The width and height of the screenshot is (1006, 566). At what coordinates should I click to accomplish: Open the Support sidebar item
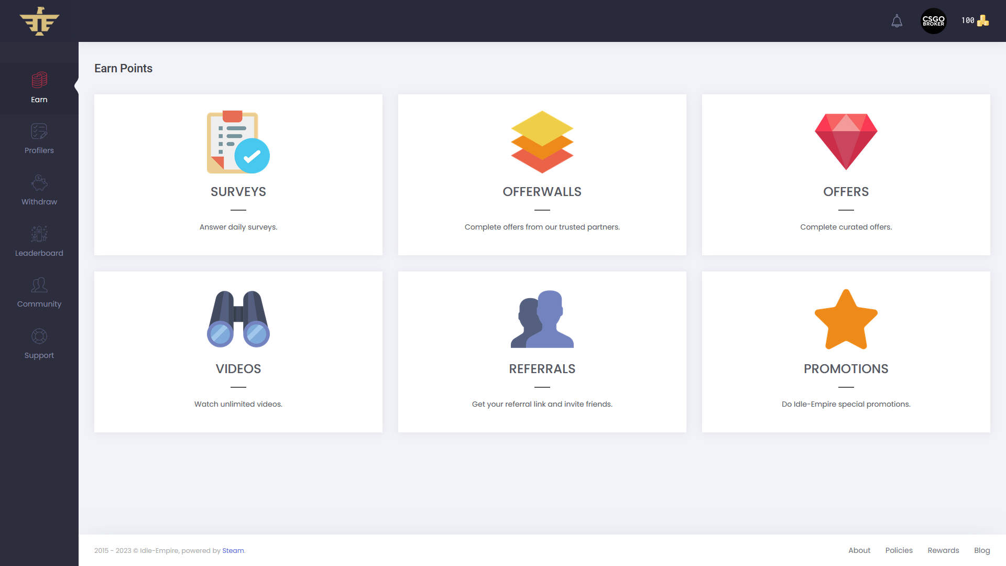click(x=39, y=344)
